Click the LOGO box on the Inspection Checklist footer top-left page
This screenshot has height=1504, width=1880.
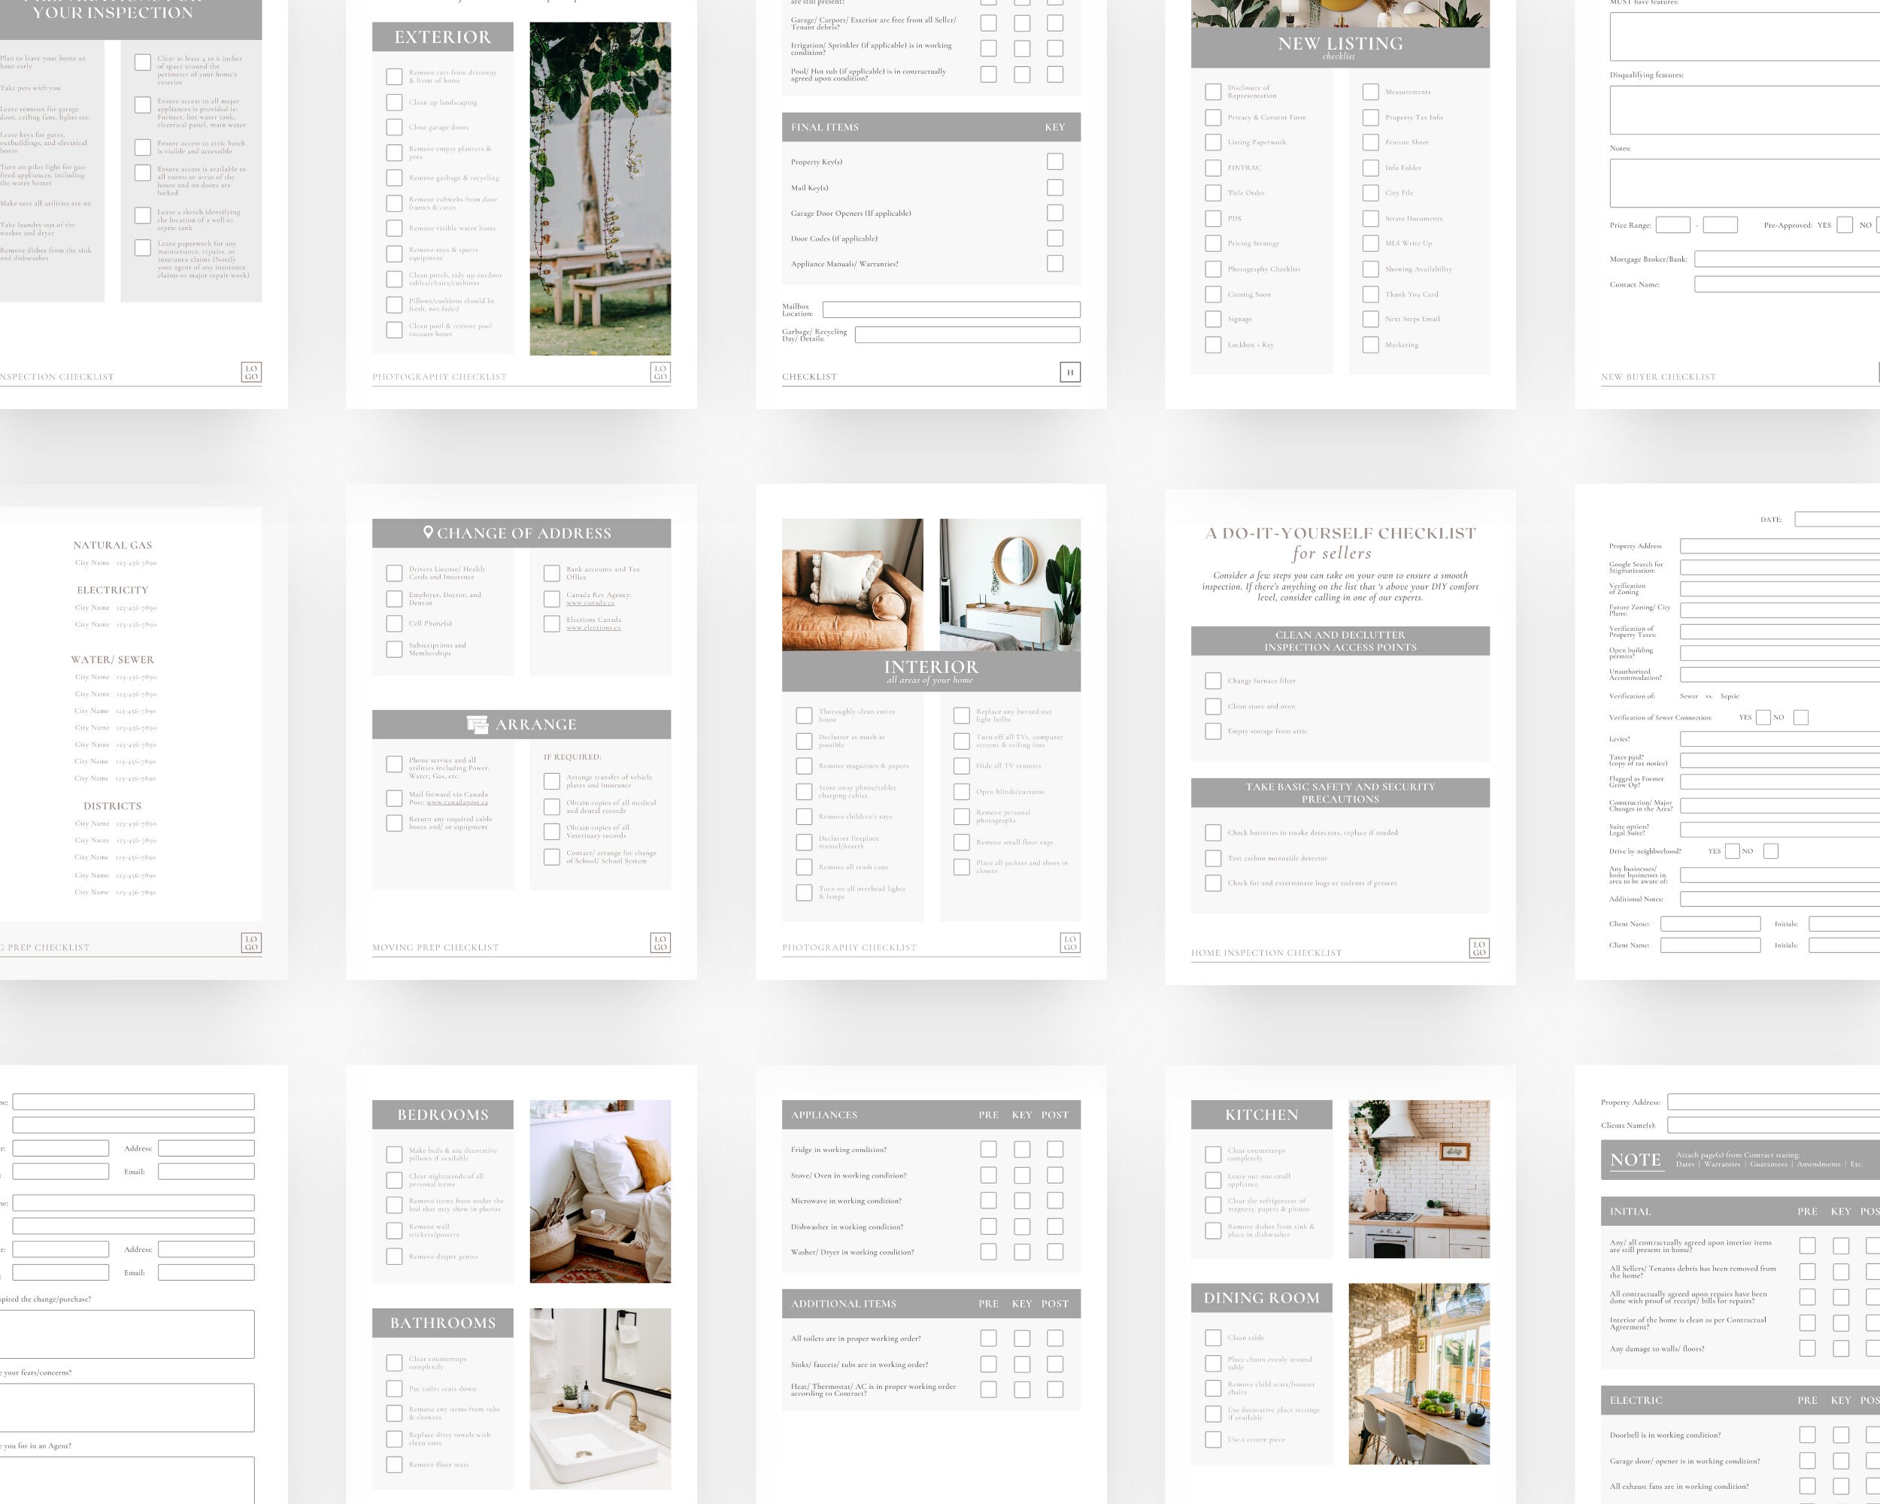coord(251,373)
